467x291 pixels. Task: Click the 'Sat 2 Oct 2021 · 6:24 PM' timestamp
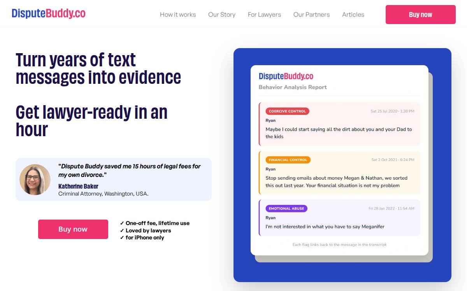click(393, 160)
